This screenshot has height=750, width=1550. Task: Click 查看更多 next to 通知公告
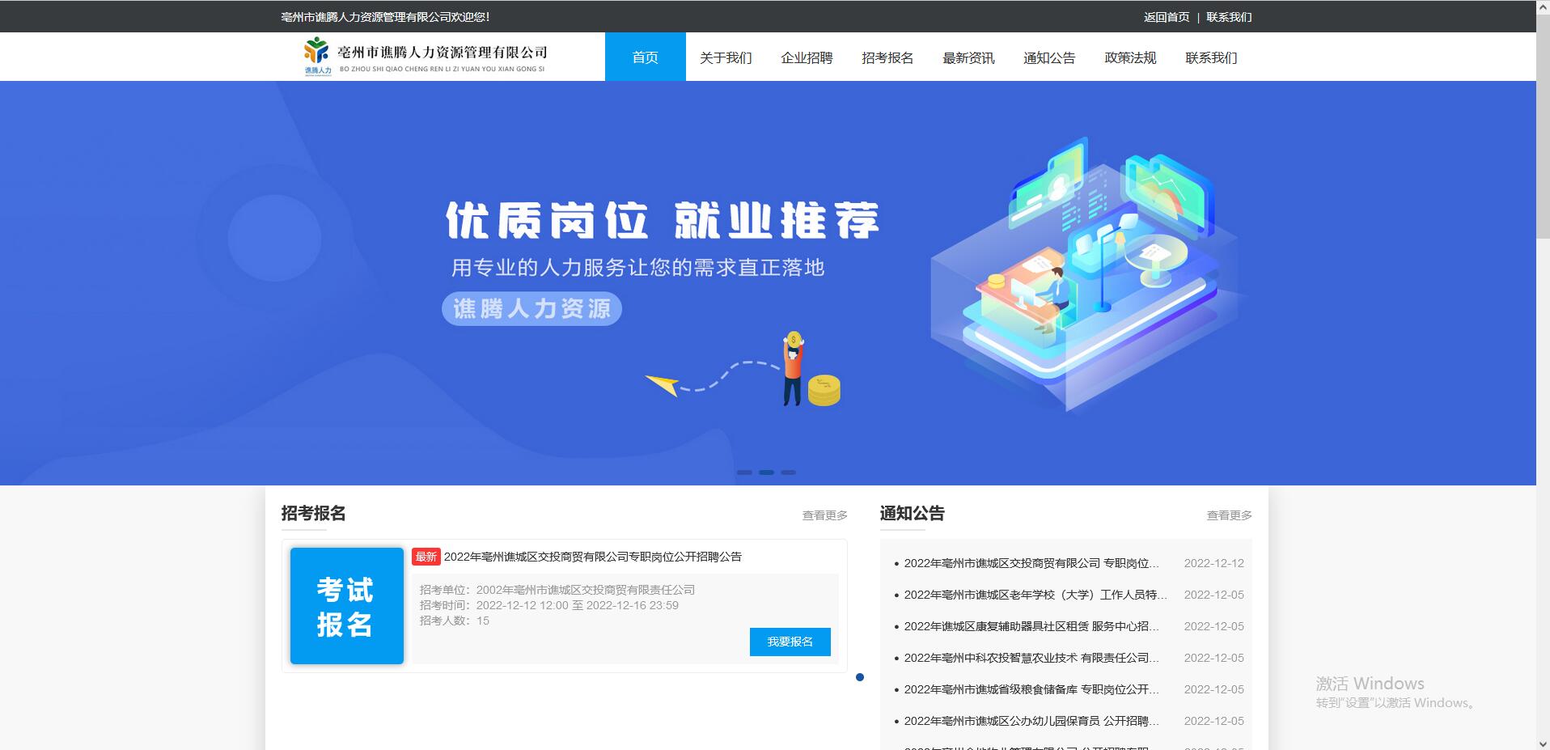pos(1230,515)
